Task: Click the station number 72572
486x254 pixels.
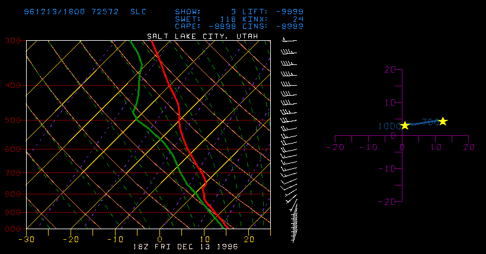Action: pyautogui.click(x=105, y=12)
